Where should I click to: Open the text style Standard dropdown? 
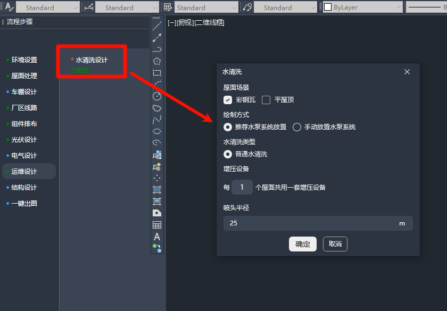point(47,7)
